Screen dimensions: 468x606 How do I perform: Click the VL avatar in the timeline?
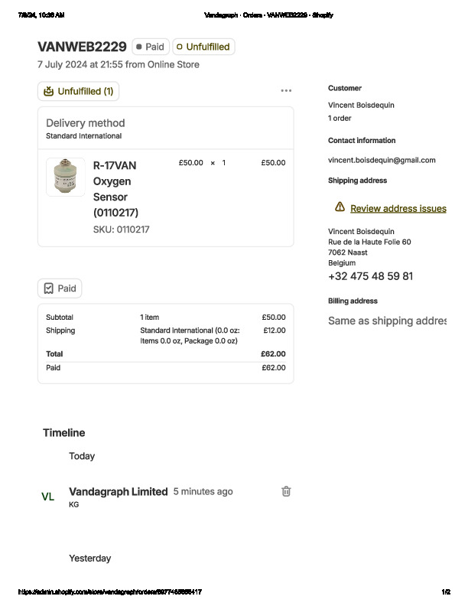[x=48, y=497]
